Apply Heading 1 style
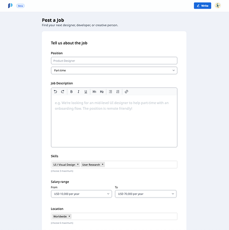229x230 pixels. coord(94,92)
